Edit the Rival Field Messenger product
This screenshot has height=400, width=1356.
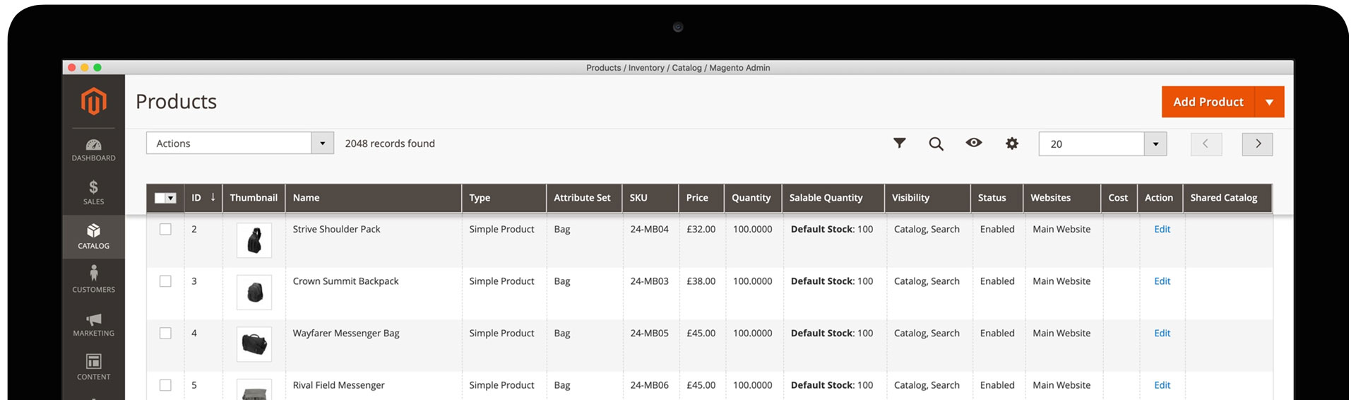click(x=1162, y=385)
